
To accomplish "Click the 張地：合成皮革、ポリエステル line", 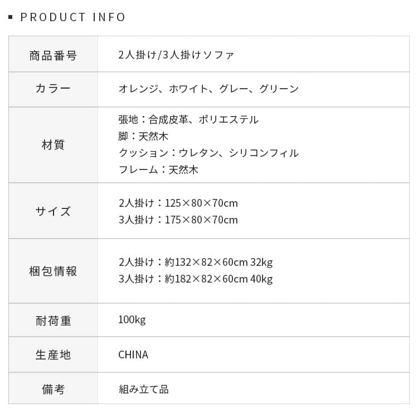I will click(188, 120).
